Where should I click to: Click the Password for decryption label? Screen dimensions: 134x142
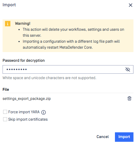(24, 61)
